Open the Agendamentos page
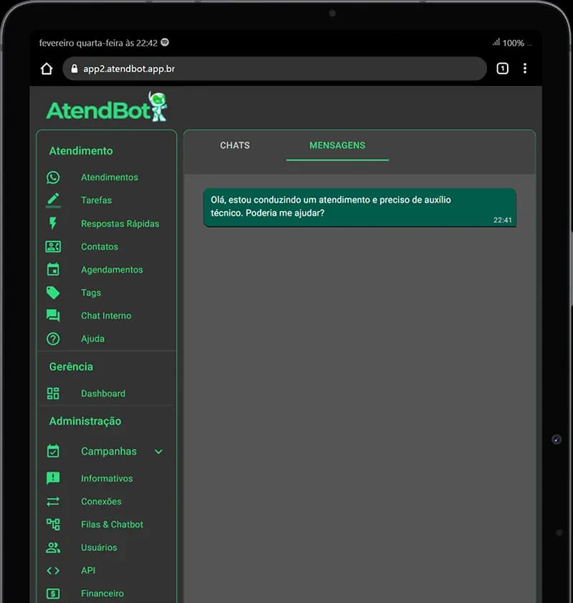 tap(112, 270)
